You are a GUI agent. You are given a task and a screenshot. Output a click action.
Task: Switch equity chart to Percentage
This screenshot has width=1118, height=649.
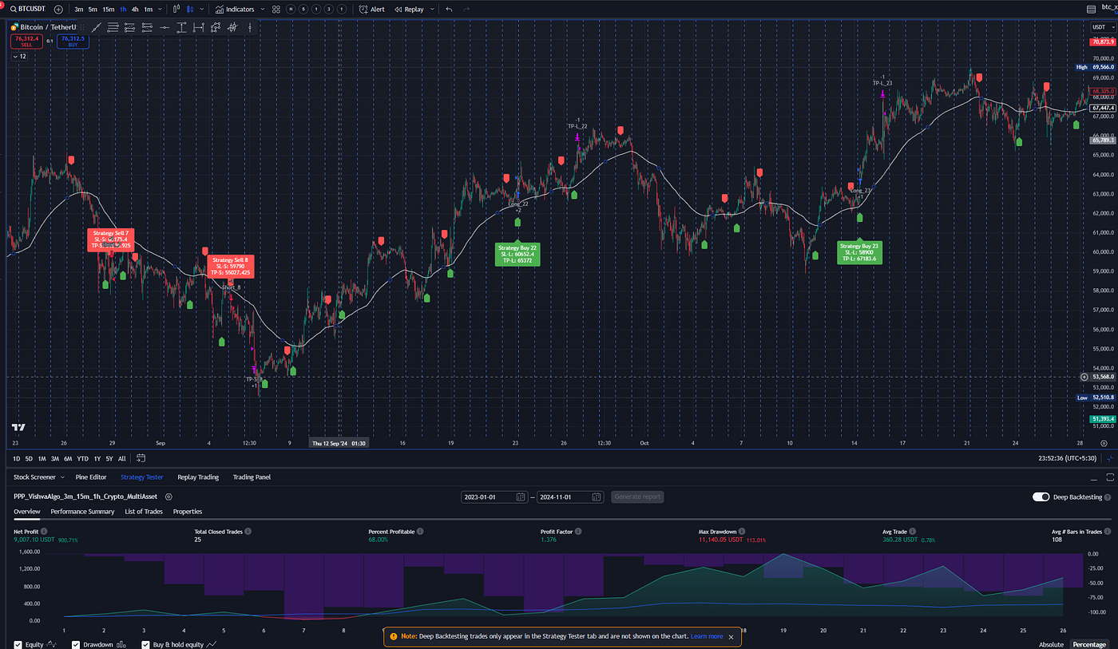coord(1090,644)
